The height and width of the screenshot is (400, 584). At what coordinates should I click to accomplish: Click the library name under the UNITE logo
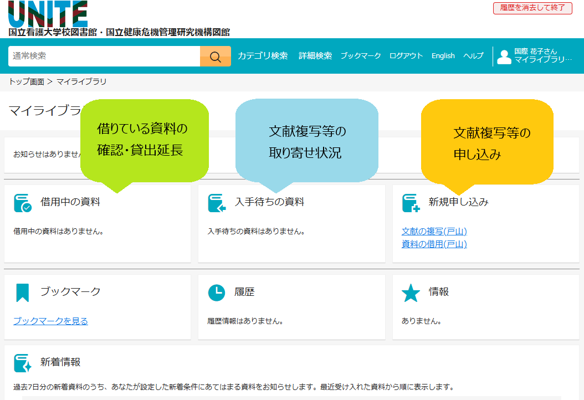[119, 32]
